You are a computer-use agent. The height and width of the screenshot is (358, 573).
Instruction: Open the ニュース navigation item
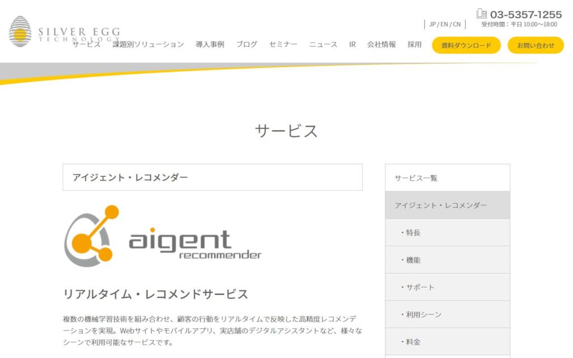[x=323, y=44]
